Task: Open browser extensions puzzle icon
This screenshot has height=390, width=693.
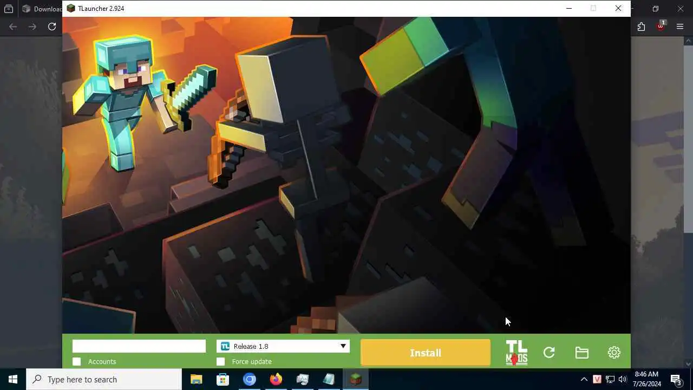Action: [641, 27]
